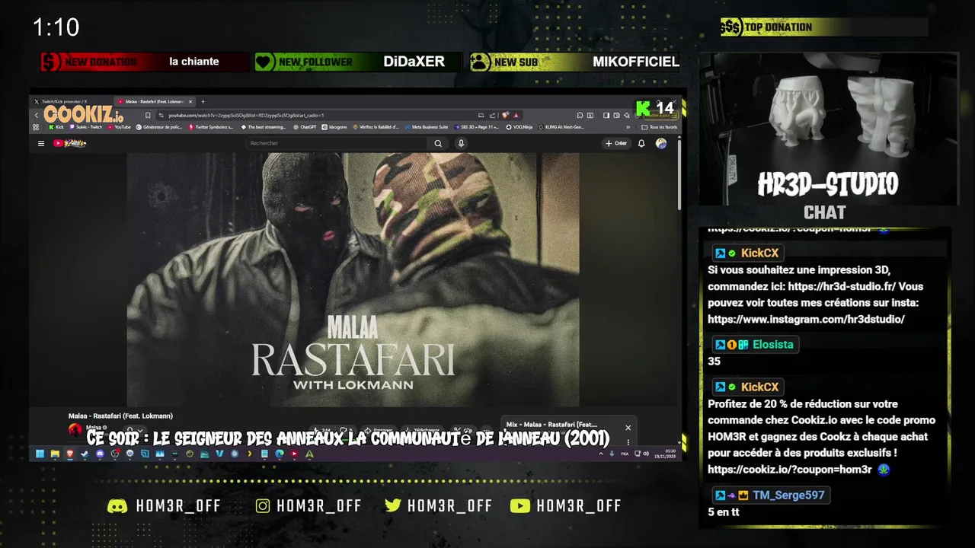The height and width of the screenshot is (548, 975).
Task: Click the hr3d-studio.fr link in the chat
Action: (842, 286)
